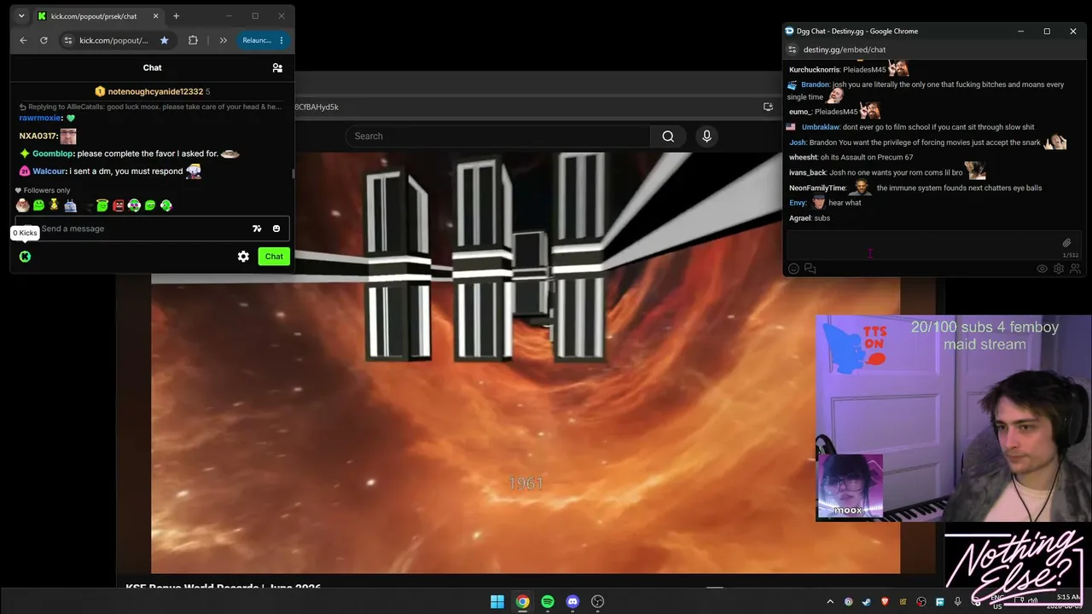Insert the first bald head emote
Image resolution: width=1092 pixels, height=614 pixels.
[22, 205]
